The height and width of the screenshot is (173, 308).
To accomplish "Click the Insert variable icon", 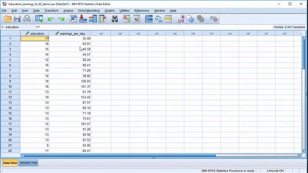I will (136, 19).
